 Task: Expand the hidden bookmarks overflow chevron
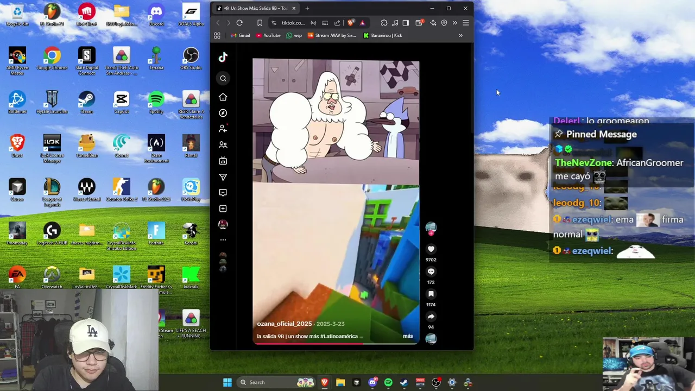pos(460,35)
